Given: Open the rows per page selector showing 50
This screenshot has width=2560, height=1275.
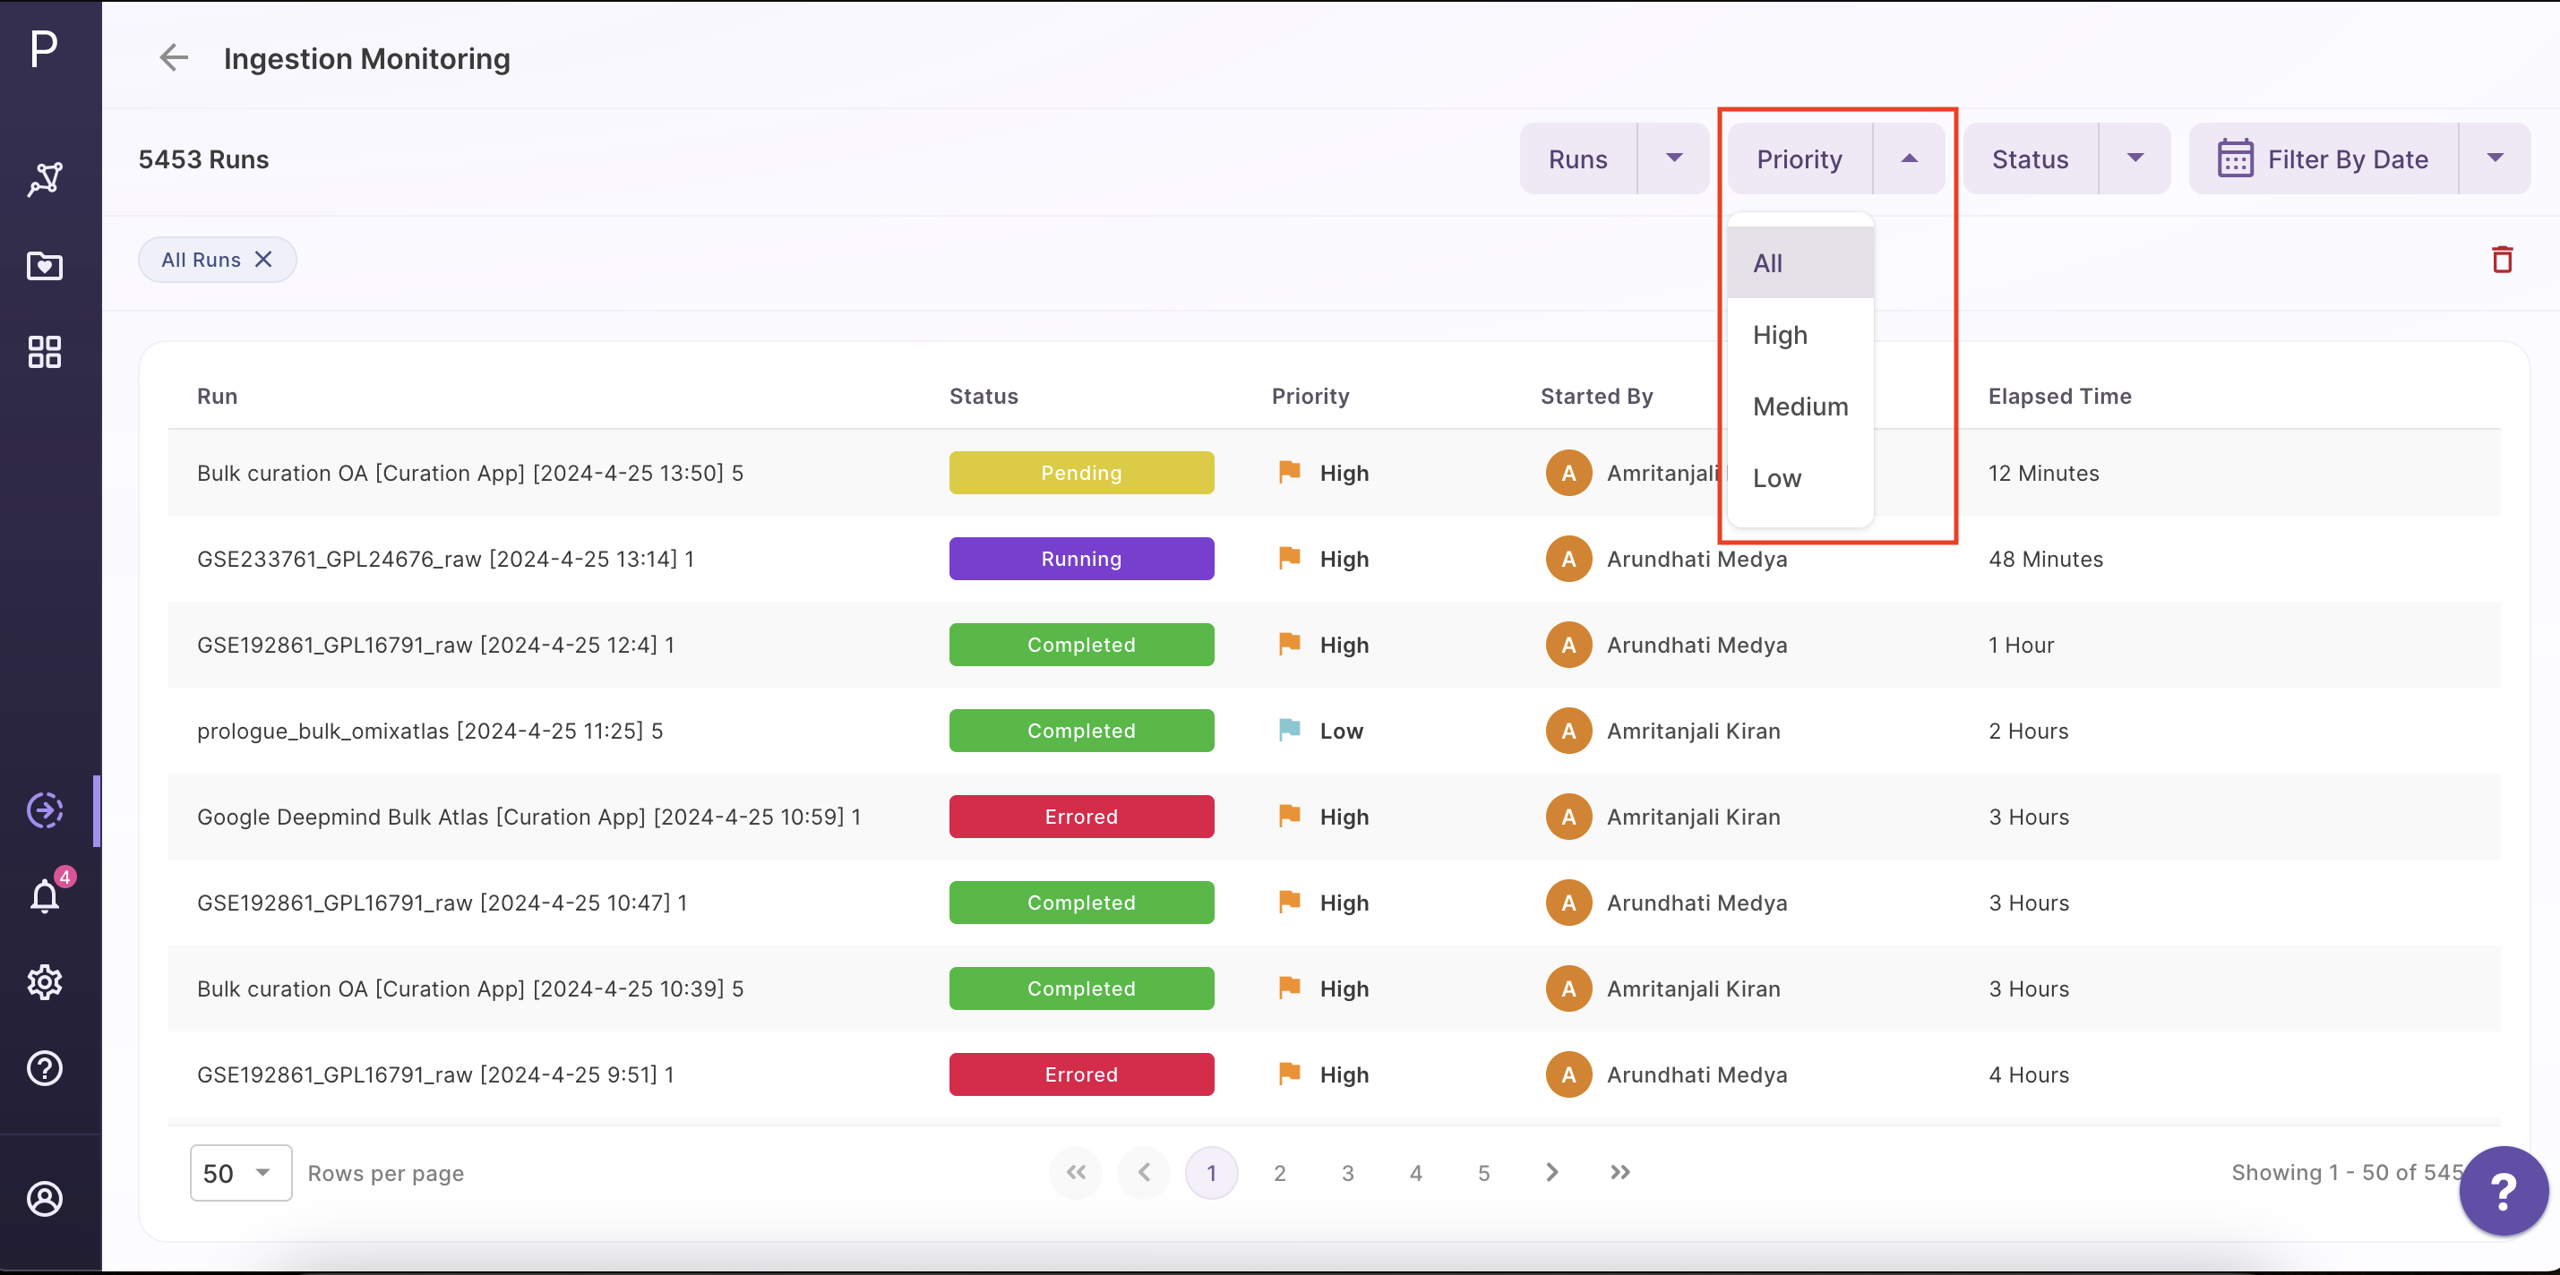Looking at the screenshot, I should [239, 1173].
